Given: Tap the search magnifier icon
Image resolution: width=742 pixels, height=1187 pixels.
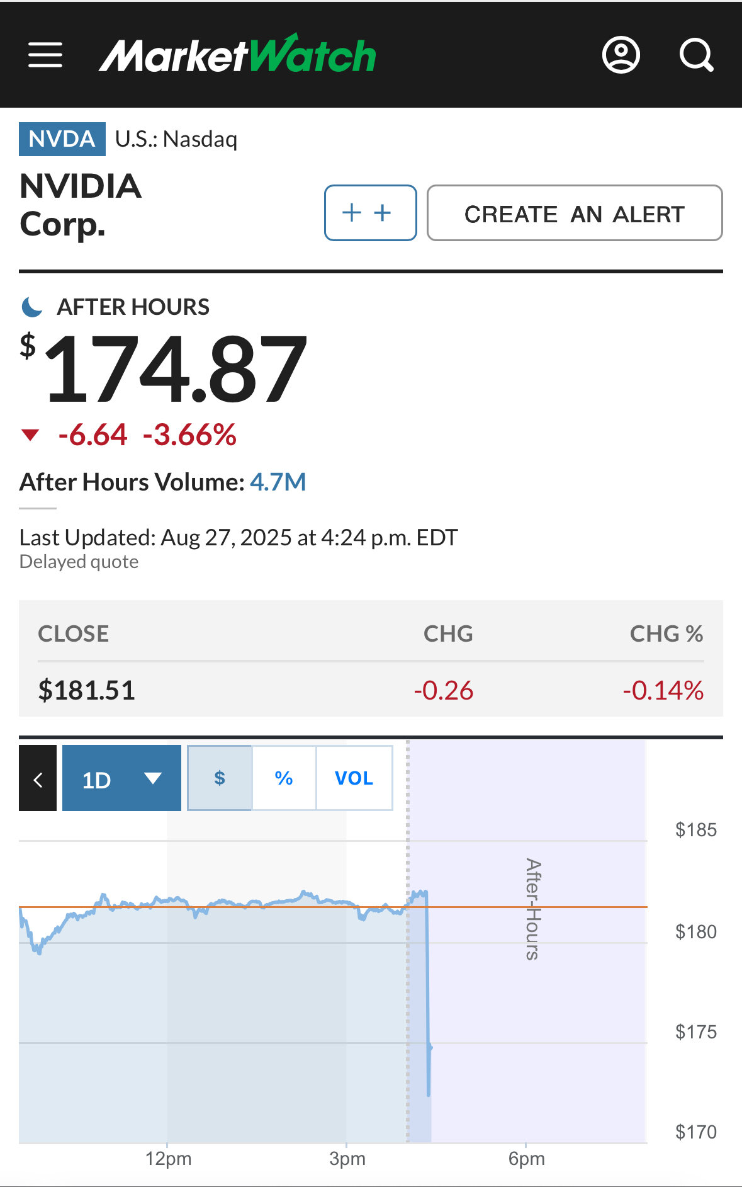Looking at the screenshot, I should tap(696, 55).
